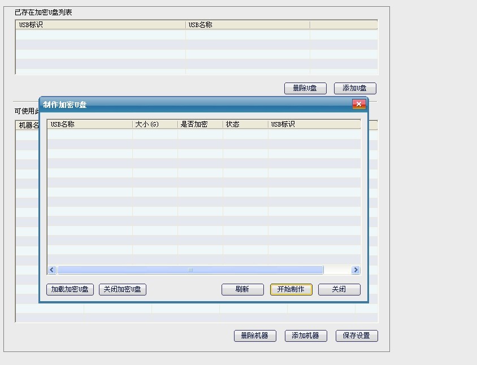The height and width of the screenshot is (365, 477).
Task: Click the horizontal scrollbar thumb in the dialog
Action: coord(190,270)
